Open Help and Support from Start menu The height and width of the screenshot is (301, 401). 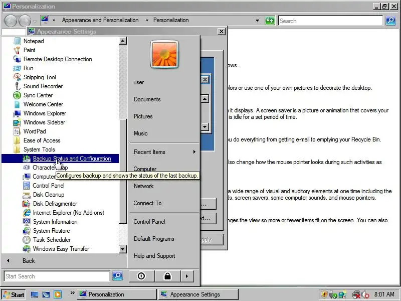coord(154,256)
